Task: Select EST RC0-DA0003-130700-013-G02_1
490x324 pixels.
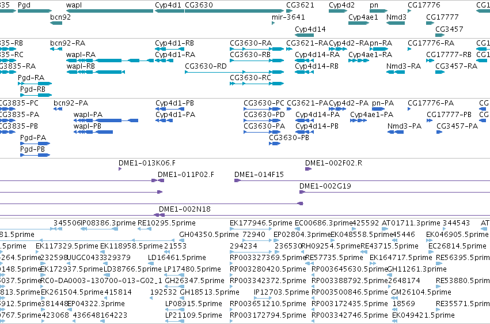Action: pyautogui.click(x=101, y=281)
